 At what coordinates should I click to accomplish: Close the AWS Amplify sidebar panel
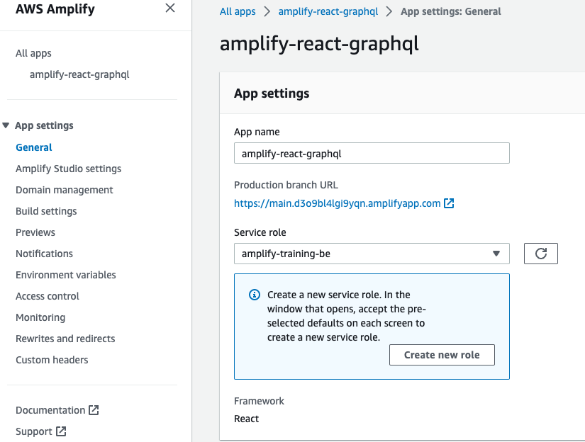tap(169, 8)
